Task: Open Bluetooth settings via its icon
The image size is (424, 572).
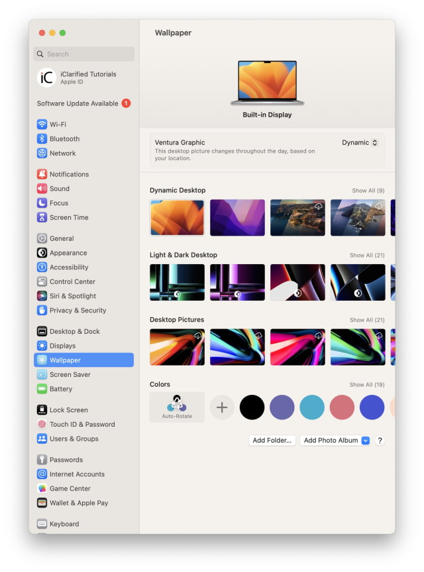Action: click(42, 139)
